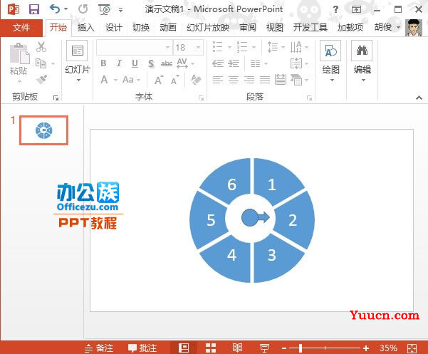Switch to the 开始 tab

pos(58,28)
